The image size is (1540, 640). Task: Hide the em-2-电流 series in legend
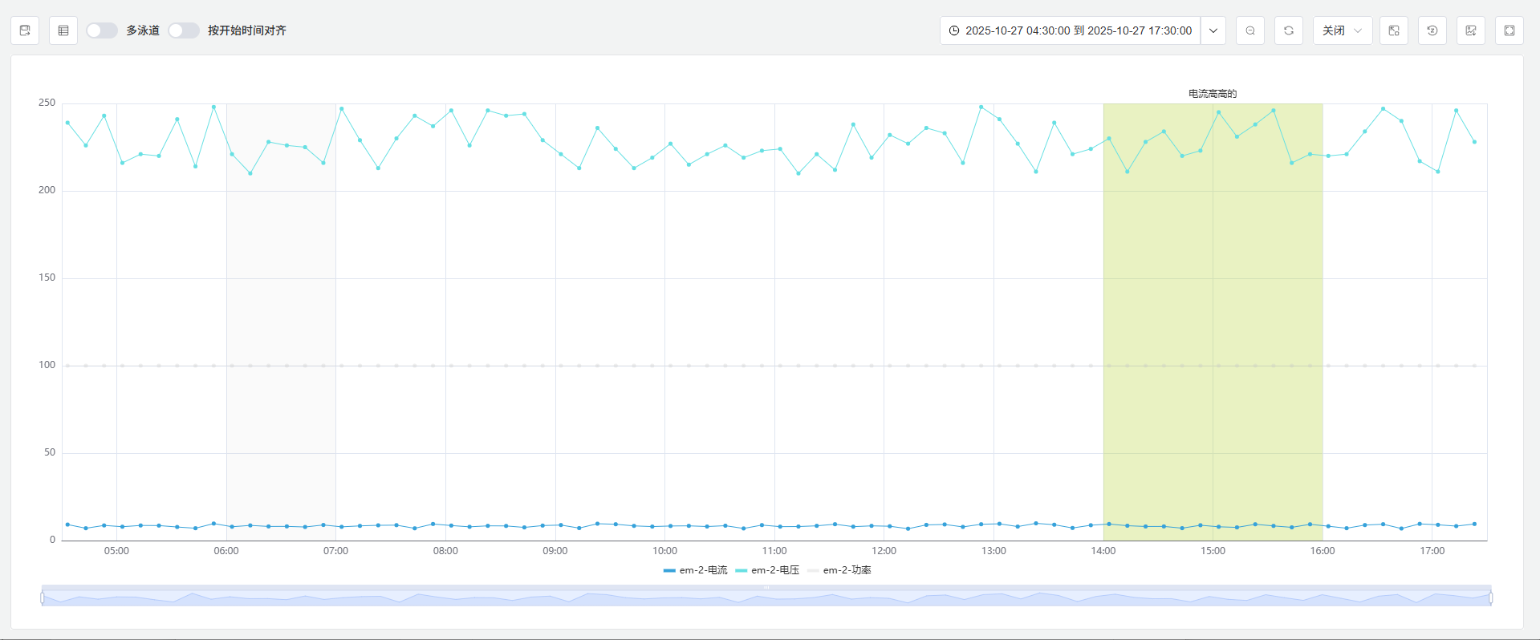pos(695,570)
